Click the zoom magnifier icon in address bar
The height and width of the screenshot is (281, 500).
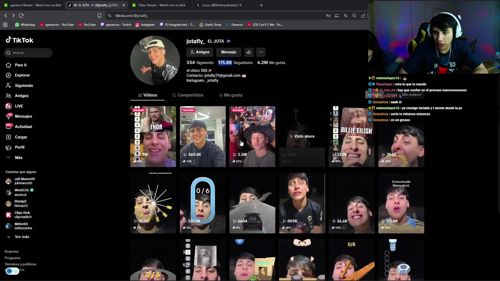[354, 16]
